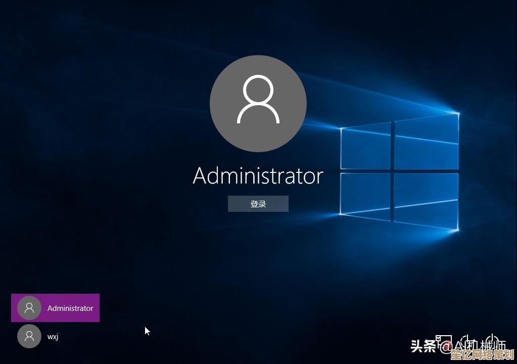Click the 头条 watermark logo text

point(423,347)
